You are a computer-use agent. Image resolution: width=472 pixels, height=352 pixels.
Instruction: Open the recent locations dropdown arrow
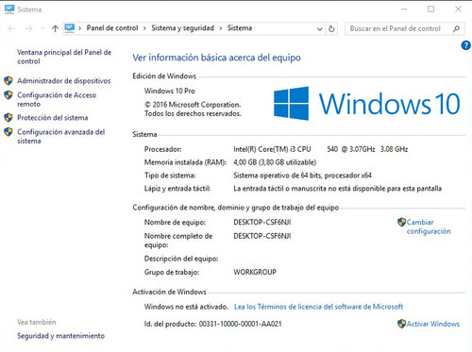(x=43, y=28)
